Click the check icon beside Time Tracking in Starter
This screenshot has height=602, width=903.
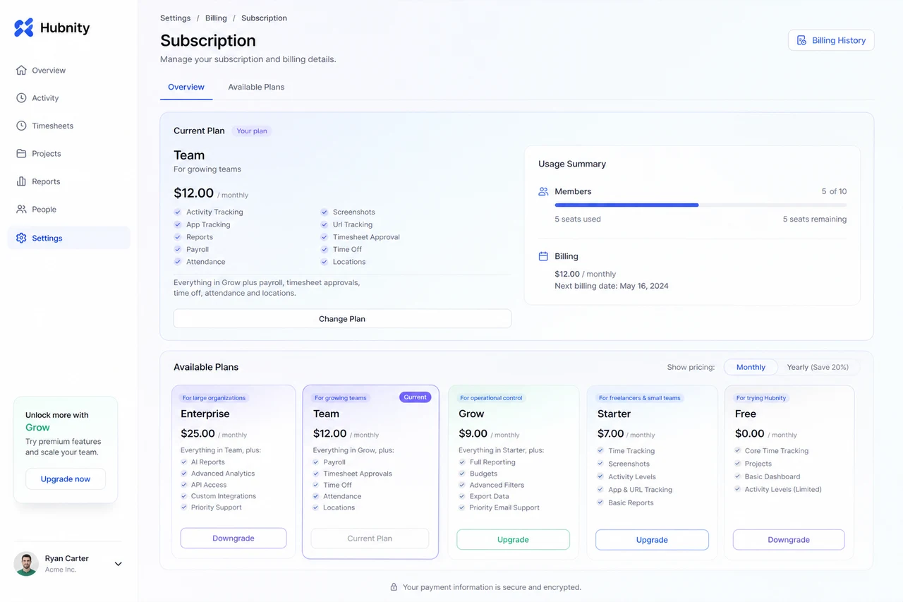(x=600, y=451)
